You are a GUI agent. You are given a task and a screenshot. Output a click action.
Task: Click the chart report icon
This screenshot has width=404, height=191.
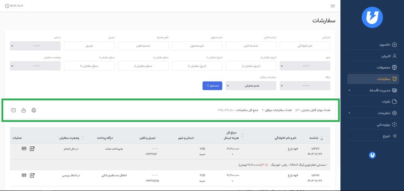(13, 110)
